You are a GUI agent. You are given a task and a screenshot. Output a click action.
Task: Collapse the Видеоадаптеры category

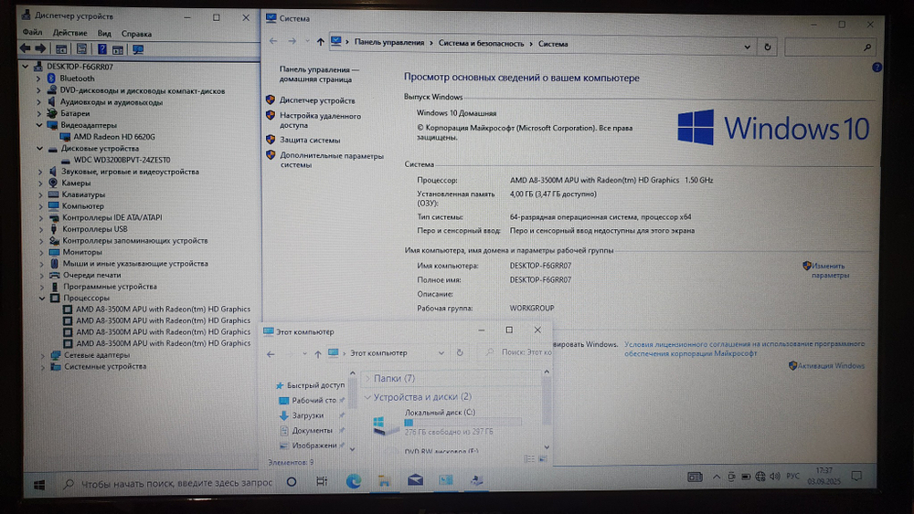pos(39,124)
